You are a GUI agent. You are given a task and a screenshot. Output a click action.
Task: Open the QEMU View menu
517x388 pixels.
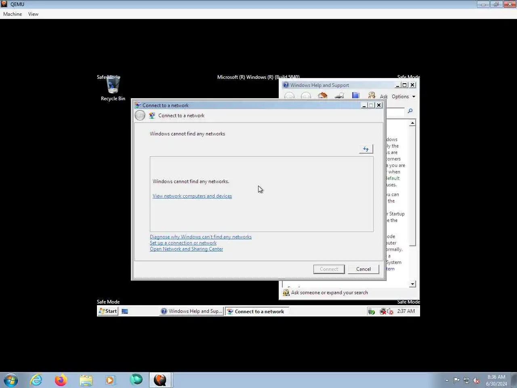point(33,14)
